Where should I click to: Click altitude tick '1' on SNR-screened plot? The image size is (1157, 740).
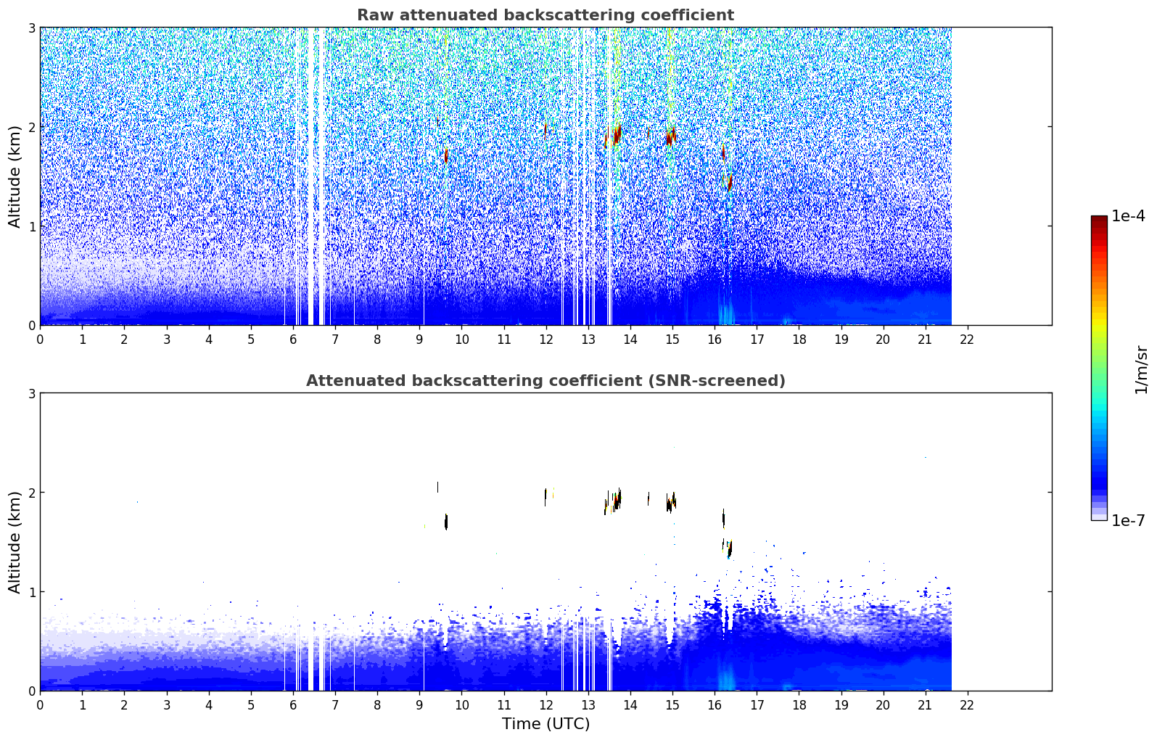(x=32, y=592)
